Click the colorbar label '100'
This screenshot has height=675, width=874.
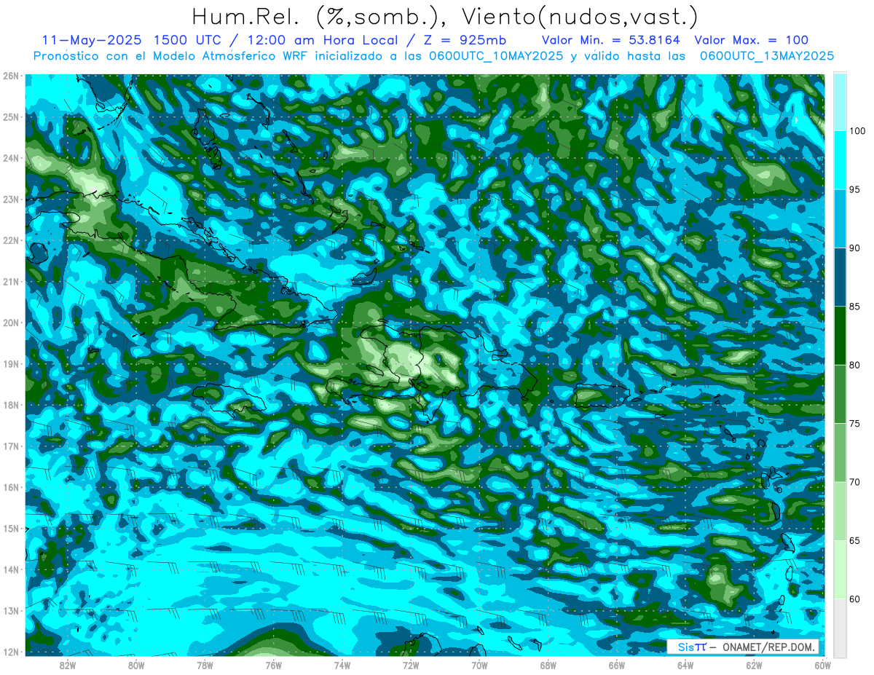[x=857, y=131]
